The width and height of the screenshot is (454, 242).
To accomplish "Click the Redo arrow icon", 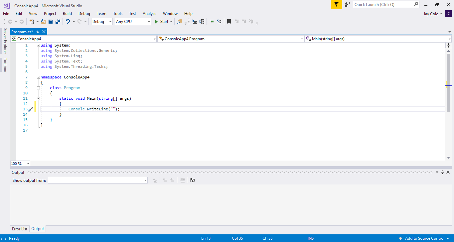I will tap(79, 22).
